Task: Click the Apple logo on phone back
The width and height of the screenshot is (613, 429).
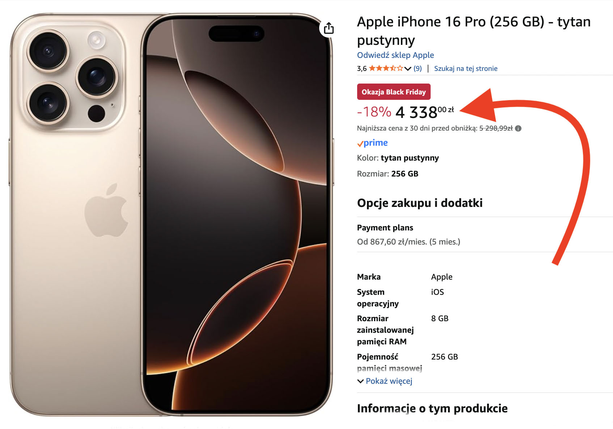Action: tap(106, 210)
